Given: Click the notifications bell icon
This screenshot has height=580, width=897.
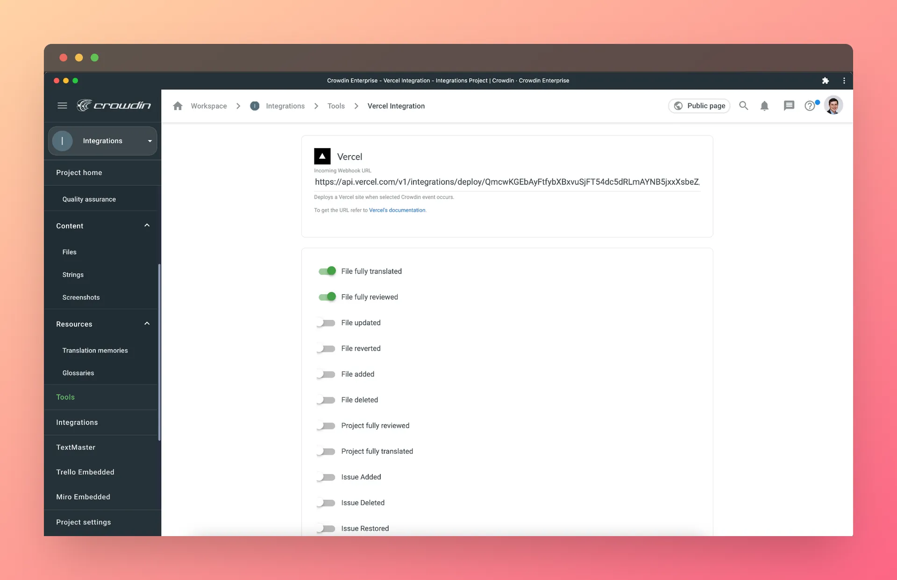Looking at the screenshot, I should 765,105.
